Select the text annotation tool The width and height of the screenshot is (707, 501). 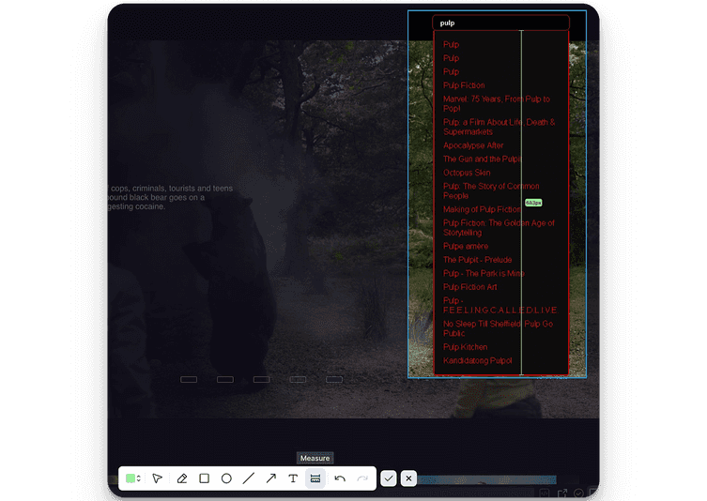tap(293, 478)
